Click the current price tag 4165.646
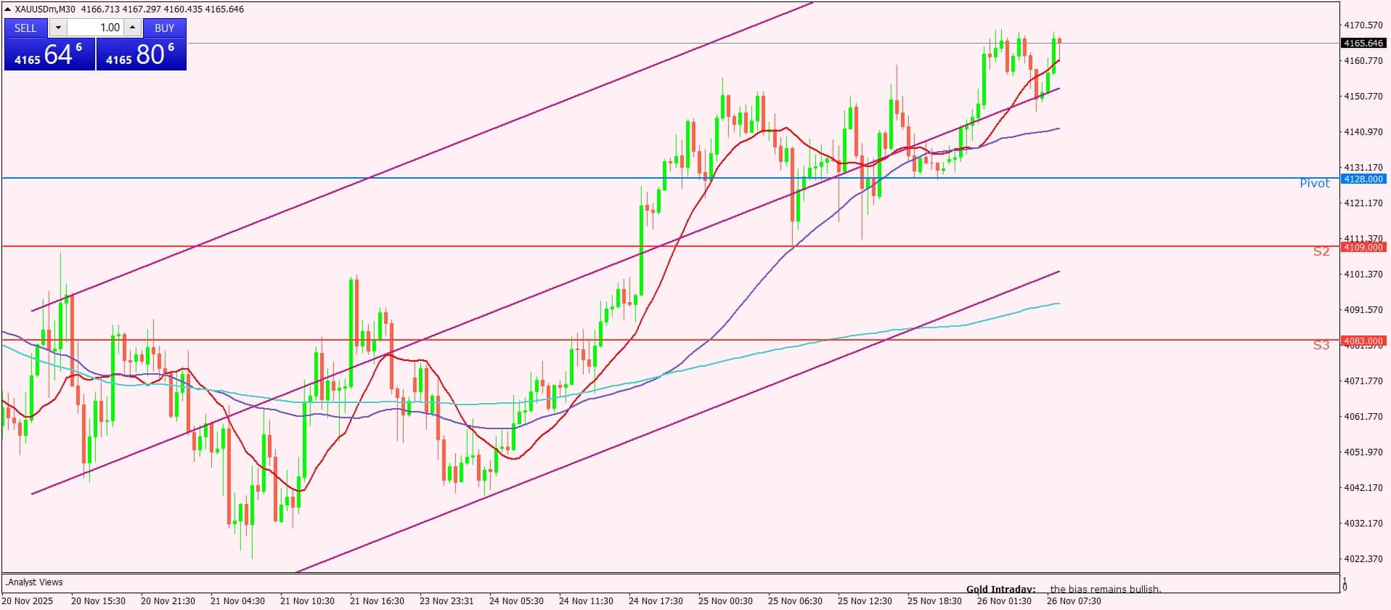The width and height of the screenshot is (1391, 610). (x=1363, y=43)
